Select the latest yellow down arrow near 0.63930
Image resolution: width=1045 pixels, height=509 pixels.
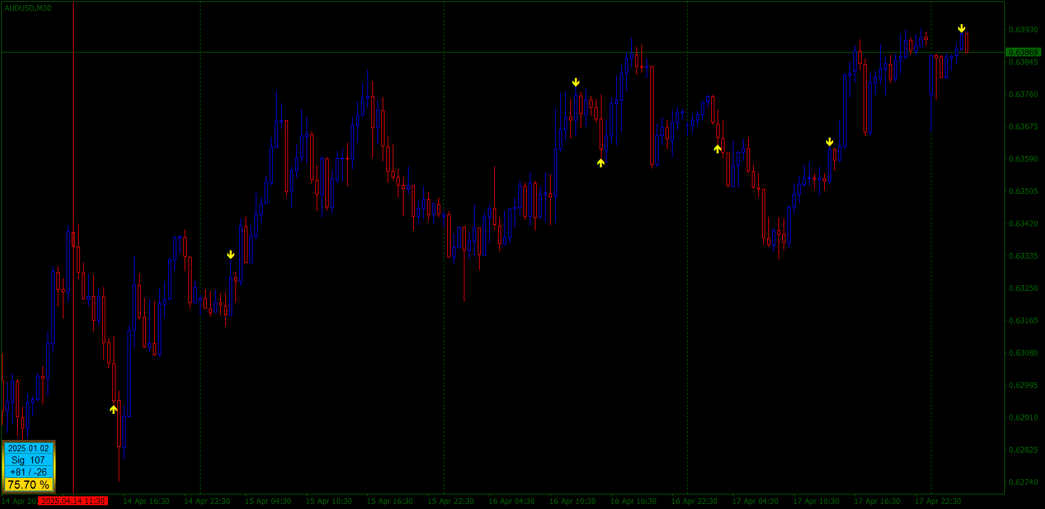pos(961,29)
